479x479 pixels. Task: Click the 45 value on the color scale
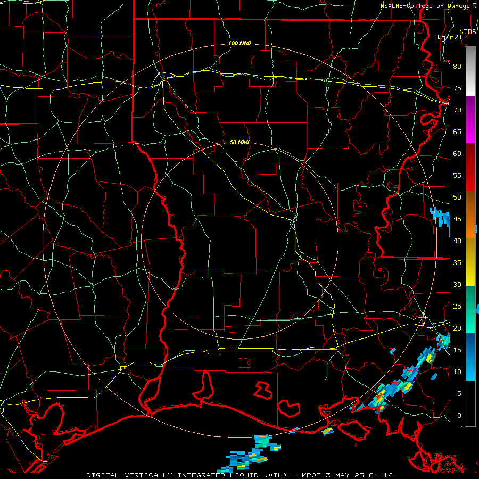(457, 219)
